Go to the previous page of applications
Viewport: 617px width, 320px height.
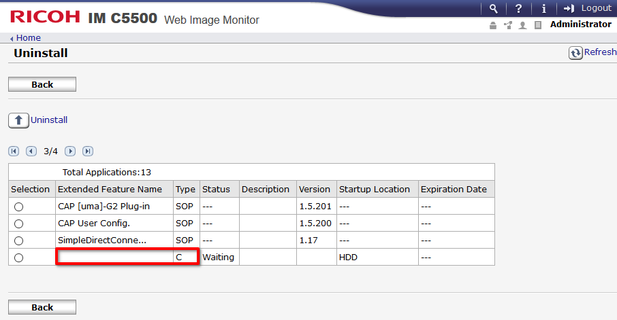point(31,151)
